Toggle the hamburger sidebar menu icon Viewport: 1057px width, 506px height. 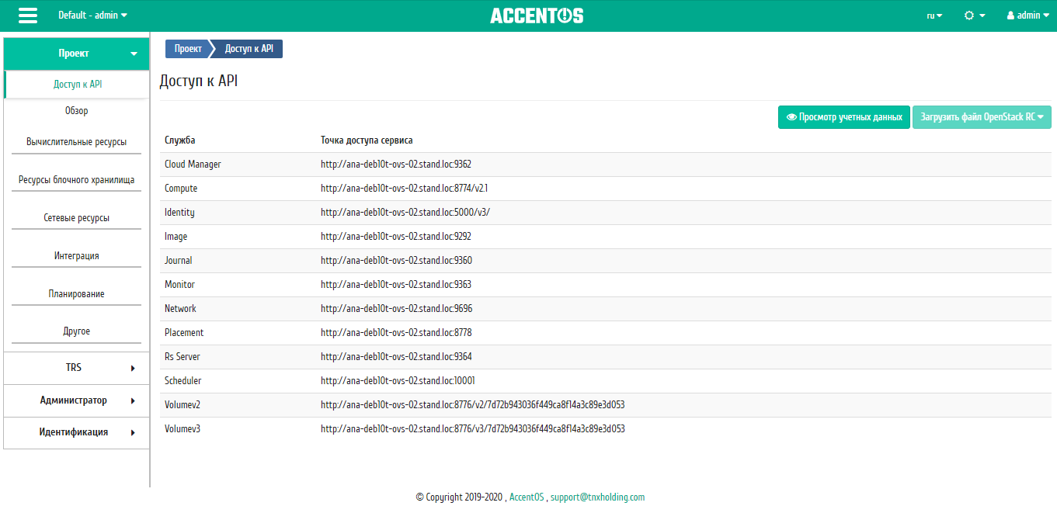(x=28, y=16)
